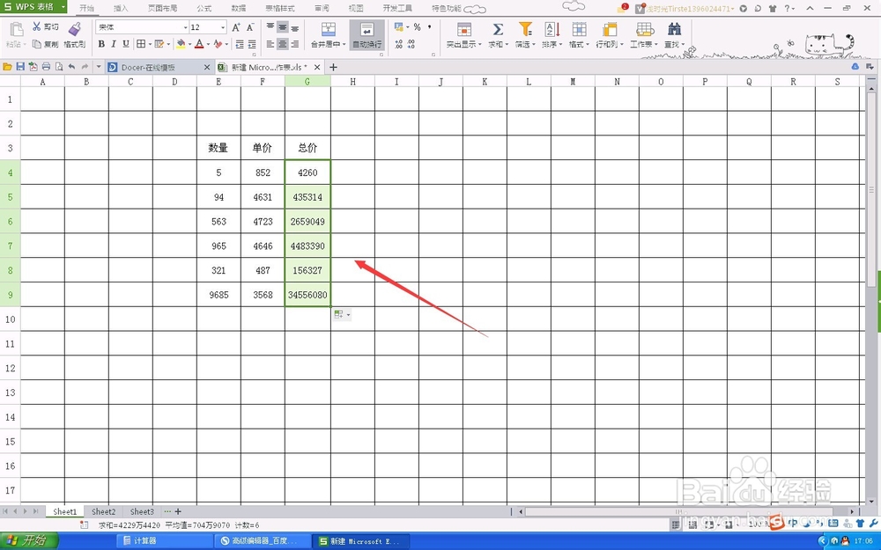Screen dimensions: 881x550
Task: Select the Sheet3 worksheet tab
Action: click(142, 512)
